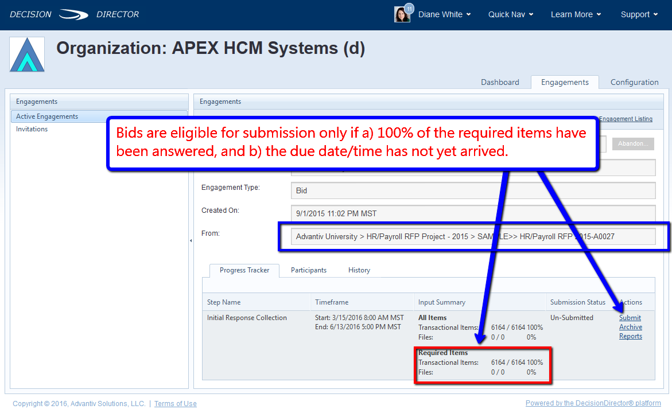Click the Copyright 2016 Advantiv Solutions text
This screenshot has width=672, height=417.
(x=79, y=404)
